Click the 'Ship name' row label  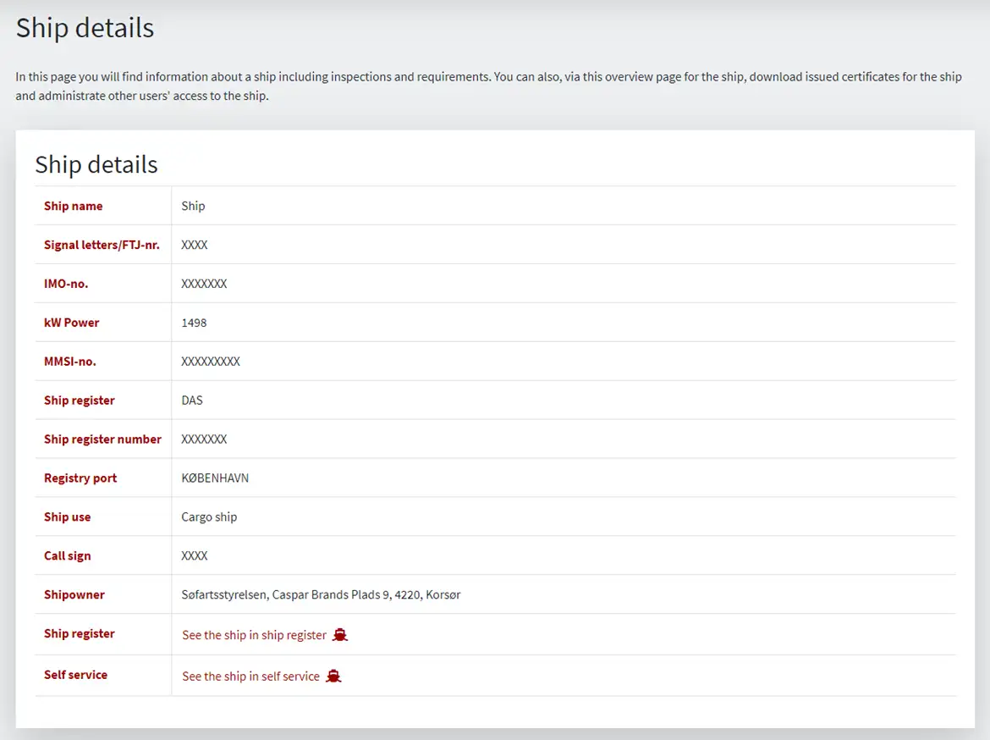[x=74, y=206]
